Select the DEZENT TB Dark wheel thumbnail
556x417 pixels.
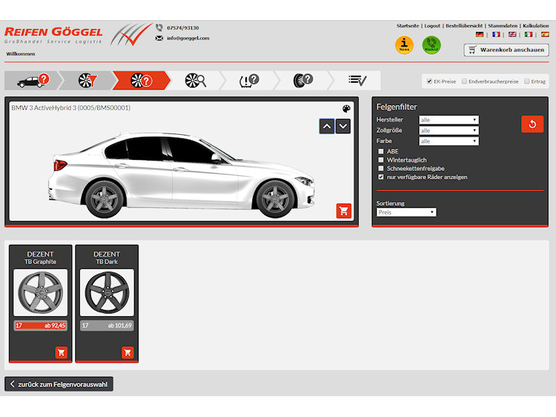[107, 293]
